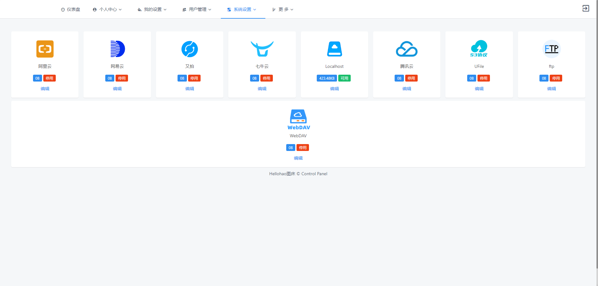Click the 停用 status tag on UFile
The width and height of the screenshot is (598, 286).
(x=484, y=78)
